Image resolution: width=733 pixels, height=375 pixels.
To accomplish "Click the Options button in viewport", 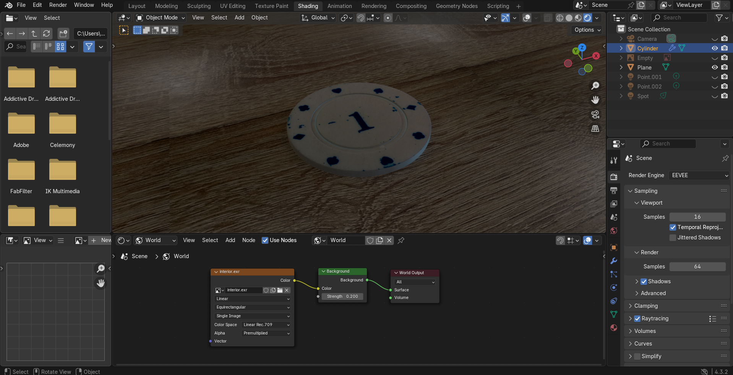I will coord(587,30).
